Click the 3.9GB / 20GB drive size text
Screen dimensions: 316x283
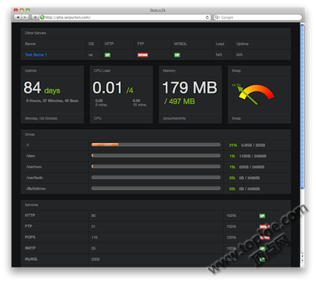coord(253,145)
